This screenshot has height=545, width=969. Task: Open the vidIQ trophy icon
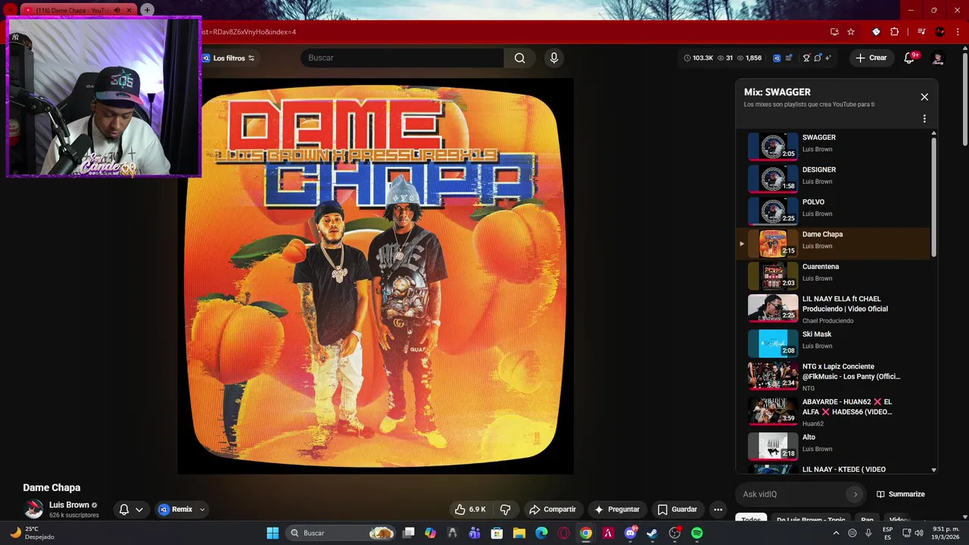806,58
